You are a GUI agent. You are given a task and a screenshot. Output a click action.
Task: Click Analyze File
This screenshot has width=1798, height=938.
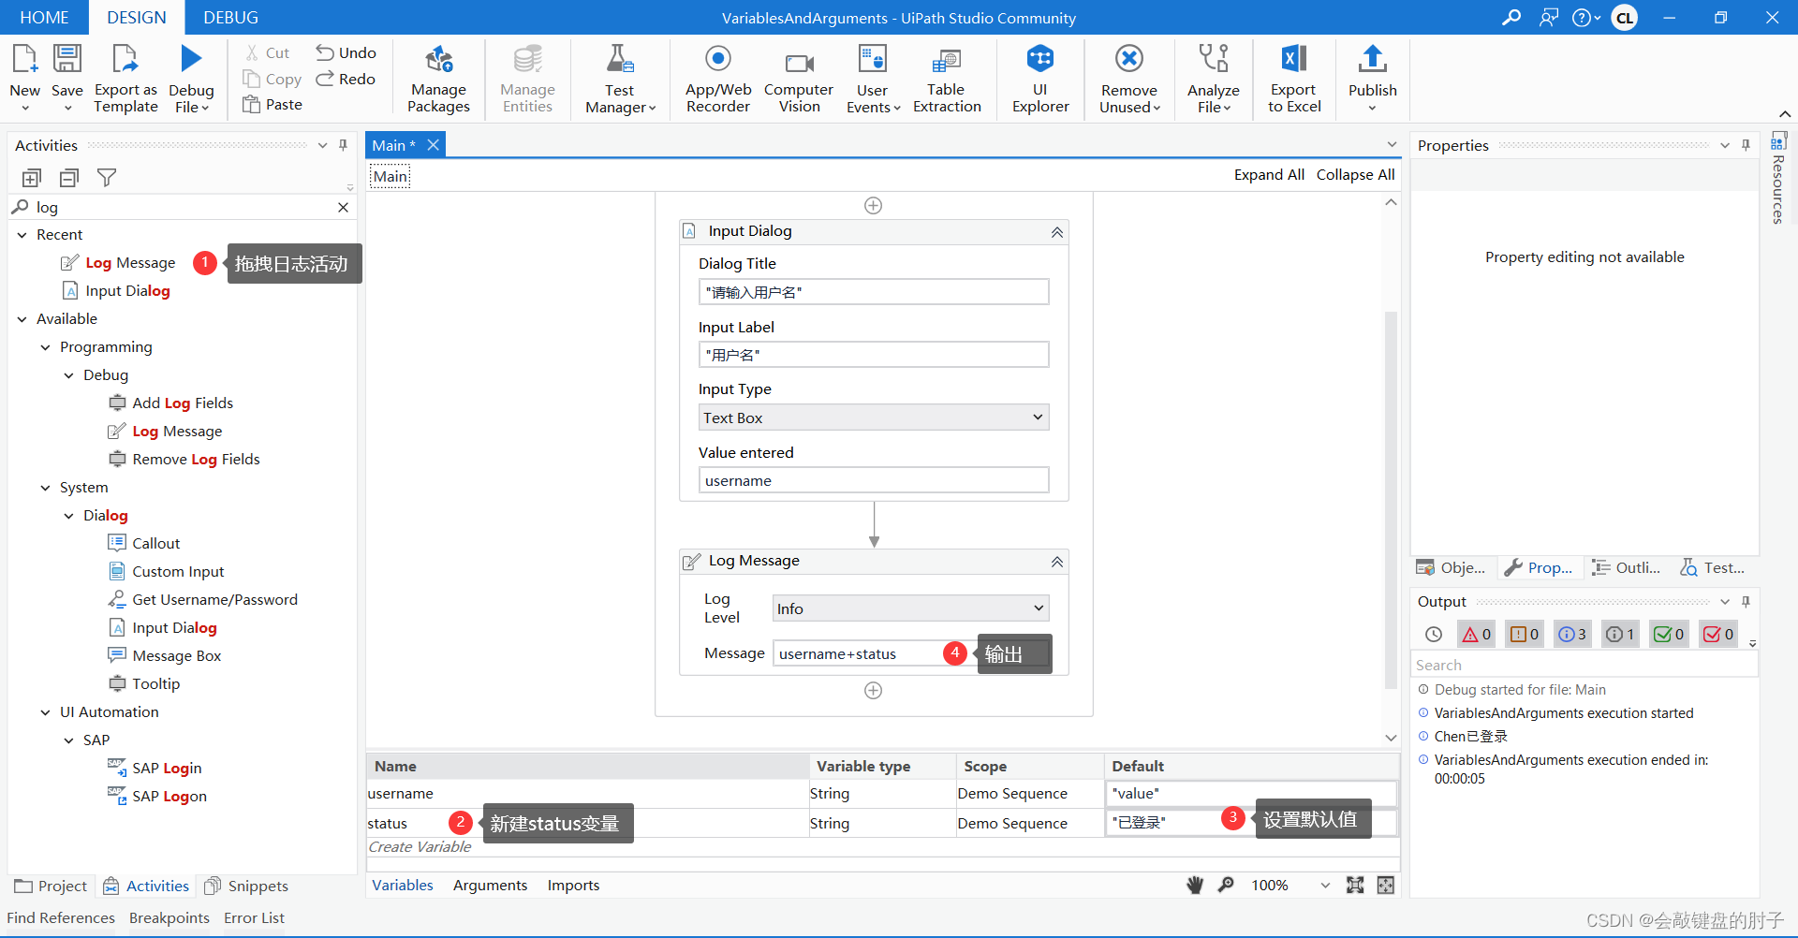point(1214,79)
